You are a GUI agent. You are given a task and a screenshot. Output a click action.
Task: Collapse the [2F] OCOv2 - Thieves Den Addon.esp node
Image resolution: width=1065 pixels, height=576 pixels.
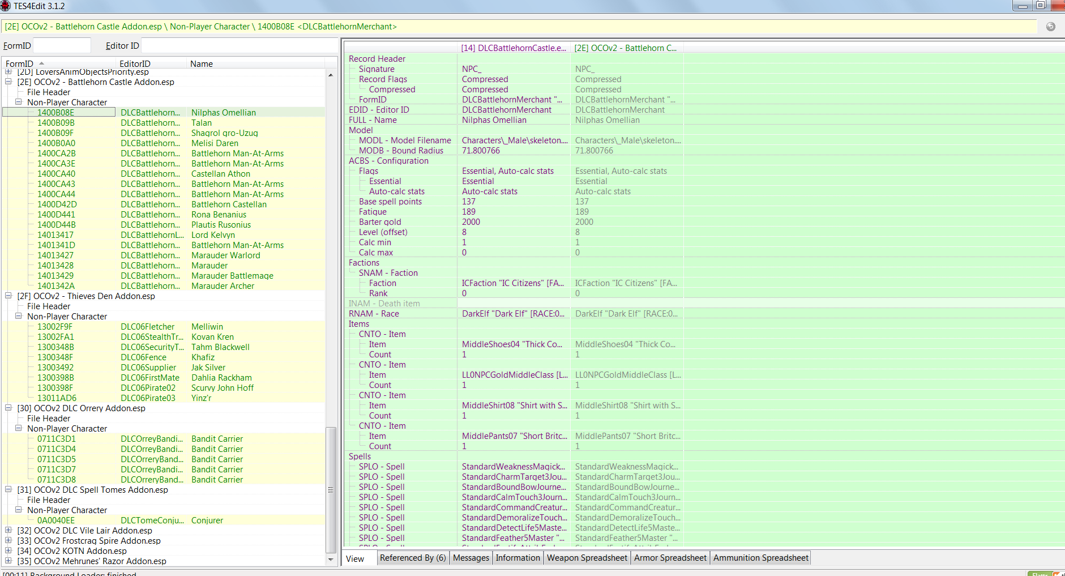[x=8, y=296]
